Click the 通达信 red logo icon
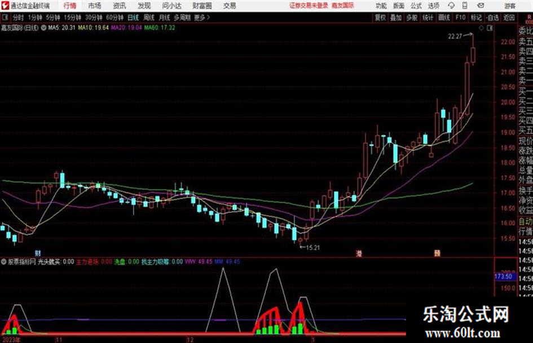The height and width of the screenshot is (343, 533). click(x=5, y=6)
